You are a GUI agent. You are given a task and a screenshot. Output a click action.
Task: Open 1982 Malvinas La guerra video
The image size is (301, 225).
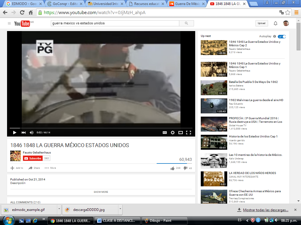[256, 100]
